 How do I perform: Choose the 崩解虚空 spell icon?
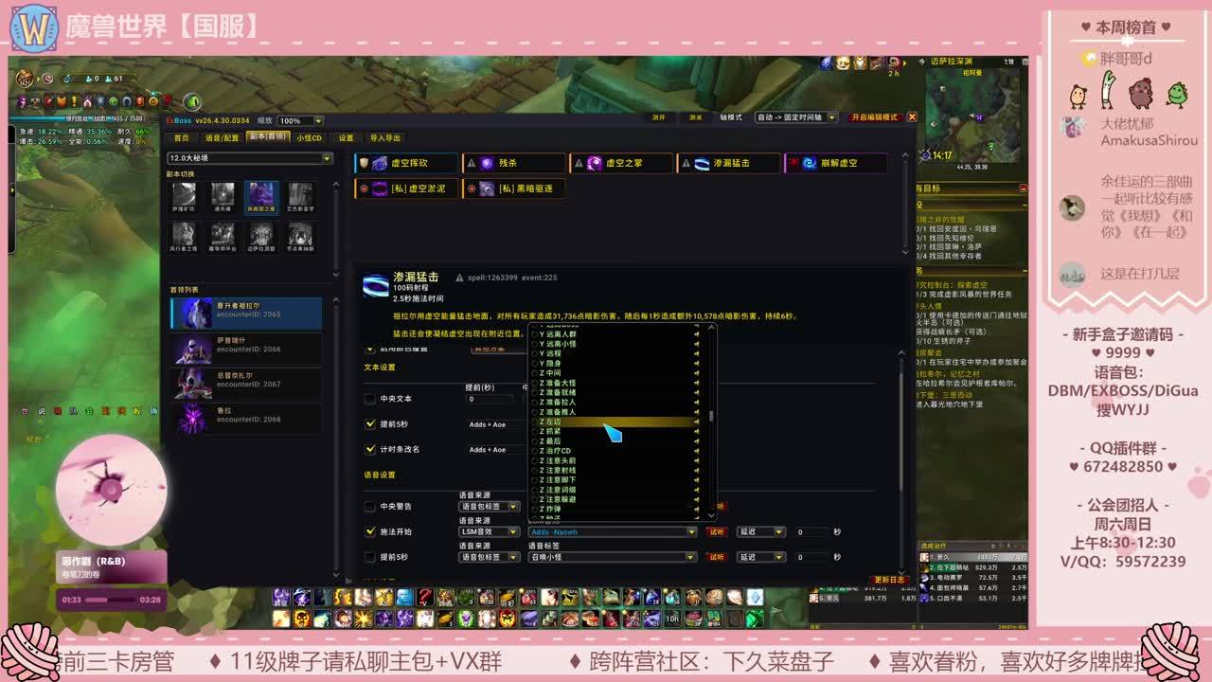coord(810,164)
